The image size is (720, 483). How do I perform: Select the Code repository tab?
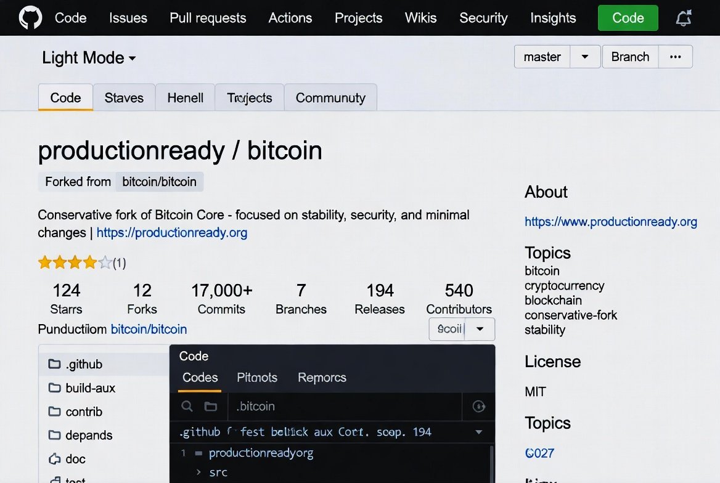pos(66,97)
